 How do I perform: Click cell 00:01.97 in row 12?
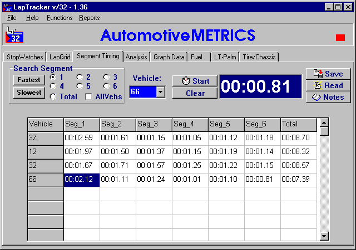click(82, 152)
